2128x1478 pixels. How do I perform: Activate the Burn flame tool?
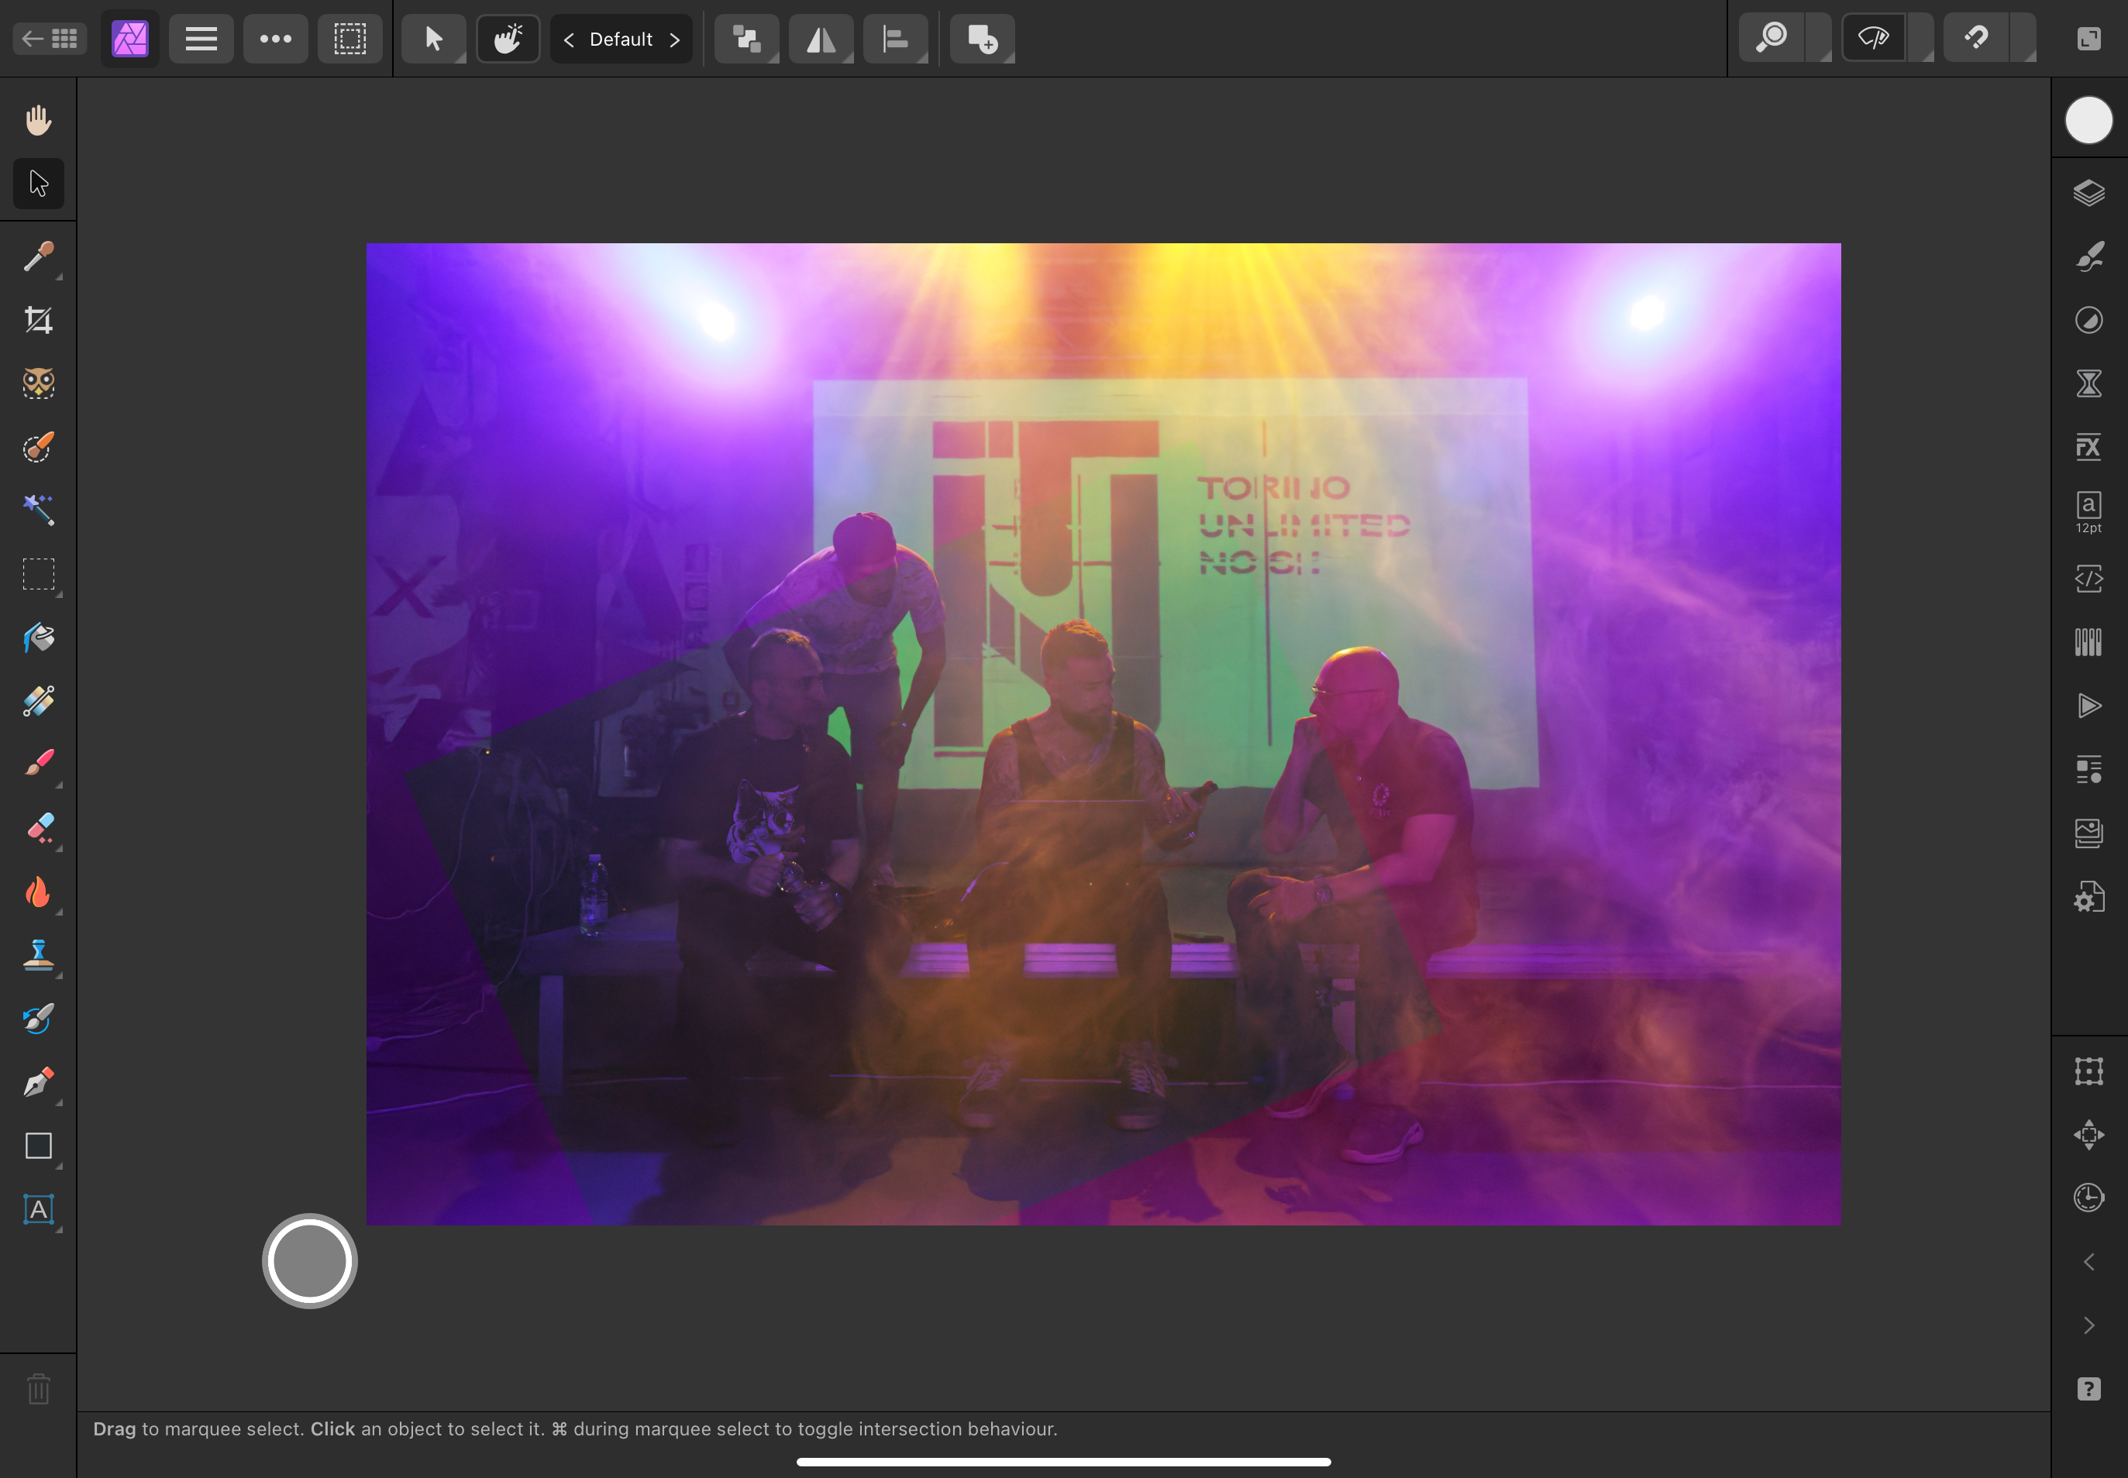(38, 892)
